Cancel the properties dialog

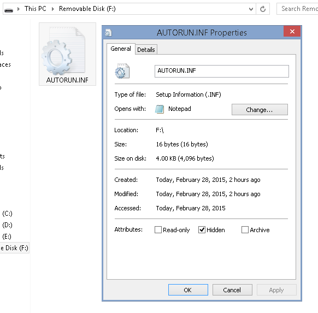point(232,290)
